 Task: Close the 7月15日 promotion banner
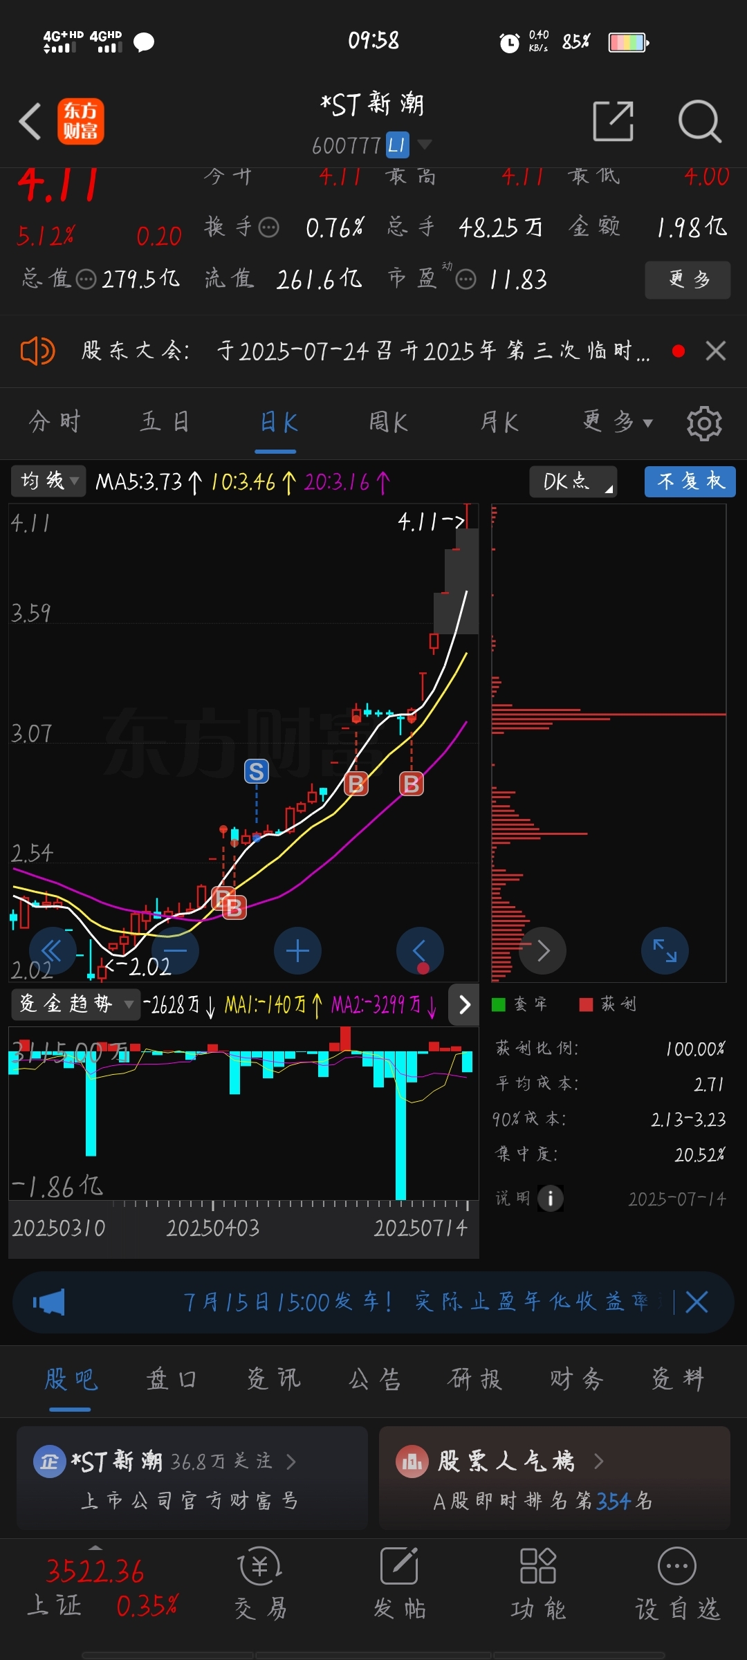pos(697,1302)
